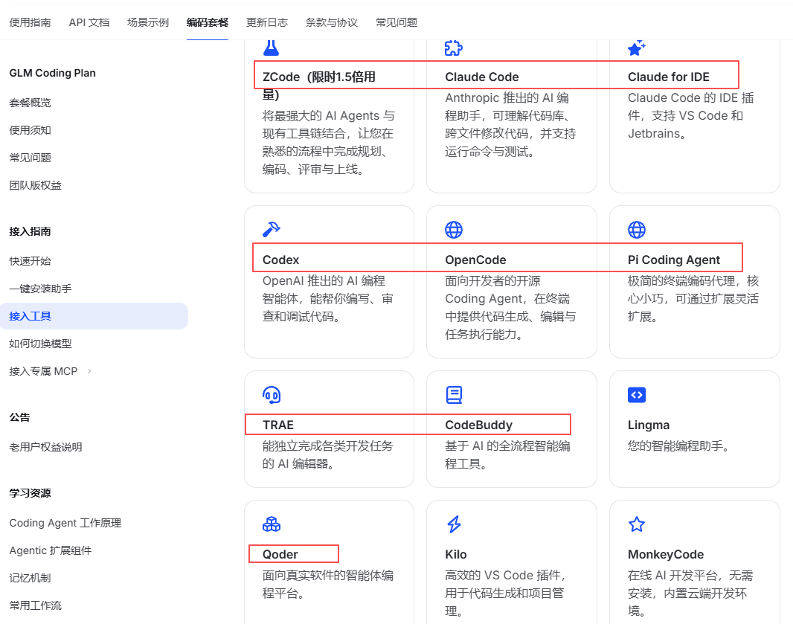Open 一键安装助手 sidebar link
The width and height of the screenshot is (793, 624).
tap(40, 289)
